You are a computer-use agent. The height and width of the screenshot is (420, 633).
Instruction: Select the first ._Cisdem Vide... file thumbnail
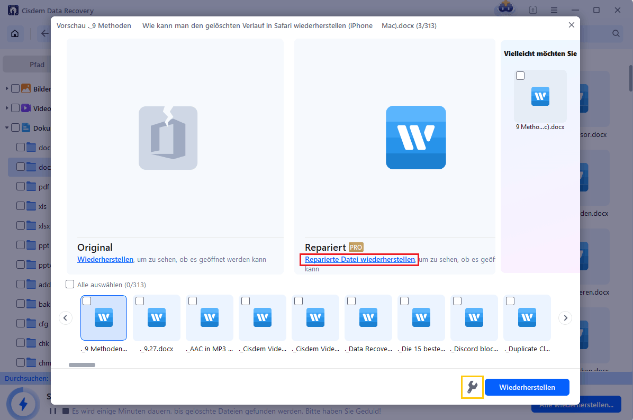click(x=263, y=317)
